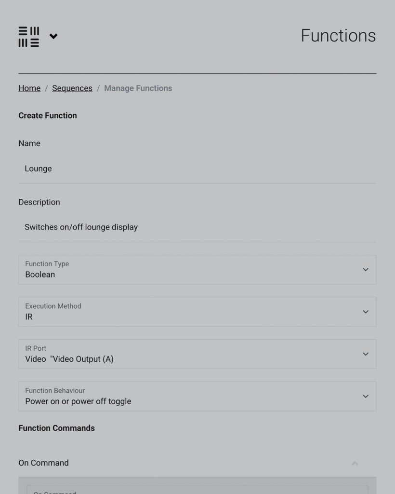Image resolution: width=395 pixels, height=494 pixels.
Task: Open the Function Behaviour dropdown
Action: tap(197, 397)
